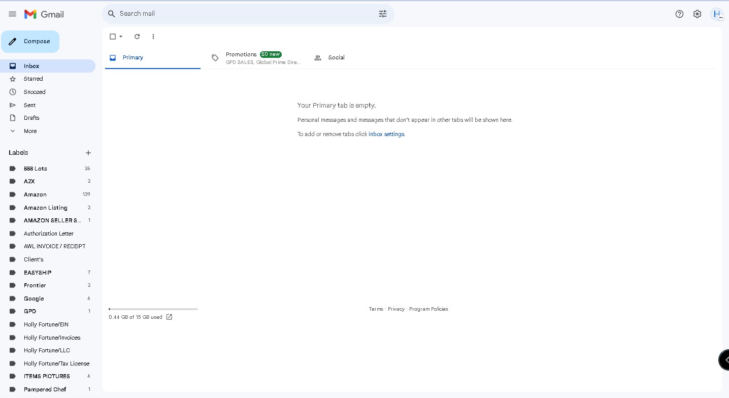Click the storage usage progress bar
The width and height of the screenshot is (729, 398).
(x=153, y=309)
